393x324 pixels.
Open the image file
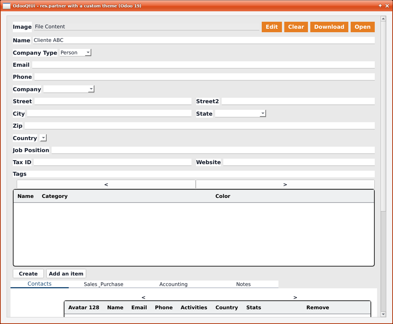pyautogui.click(x=362, y=27)
